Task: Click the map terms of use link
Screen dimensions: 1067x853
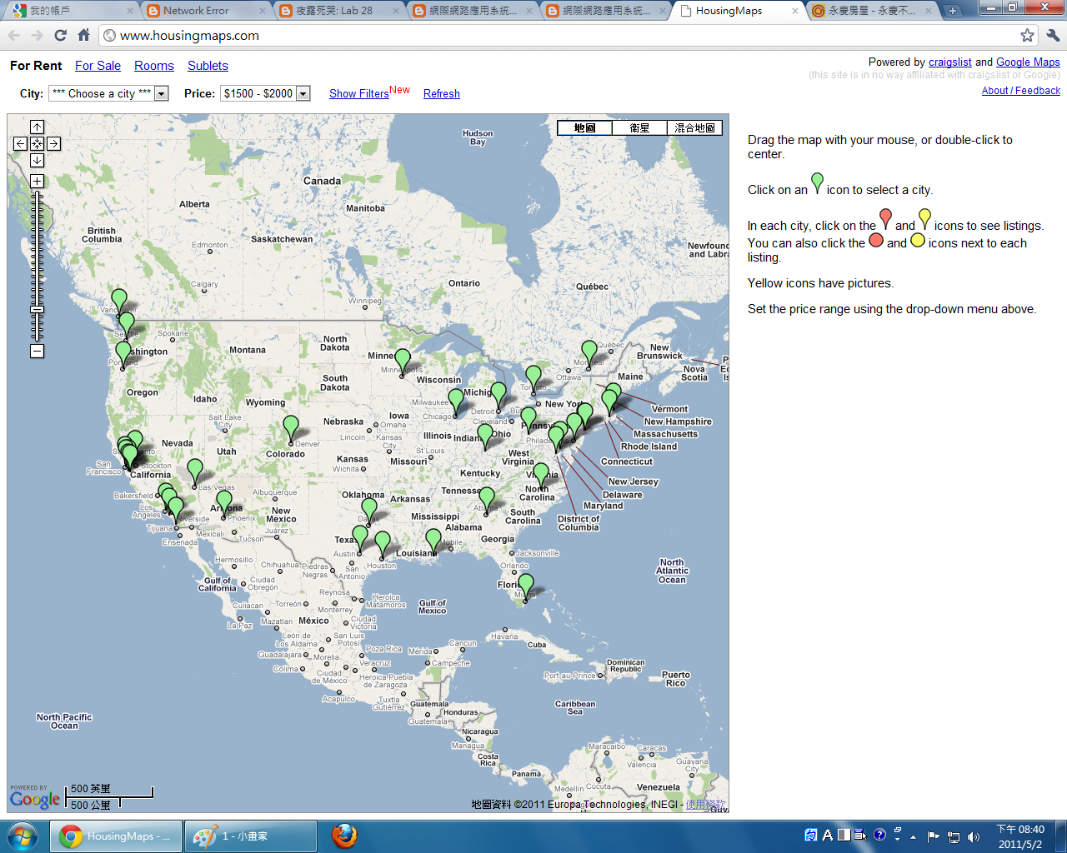Action: pos(705,805)
